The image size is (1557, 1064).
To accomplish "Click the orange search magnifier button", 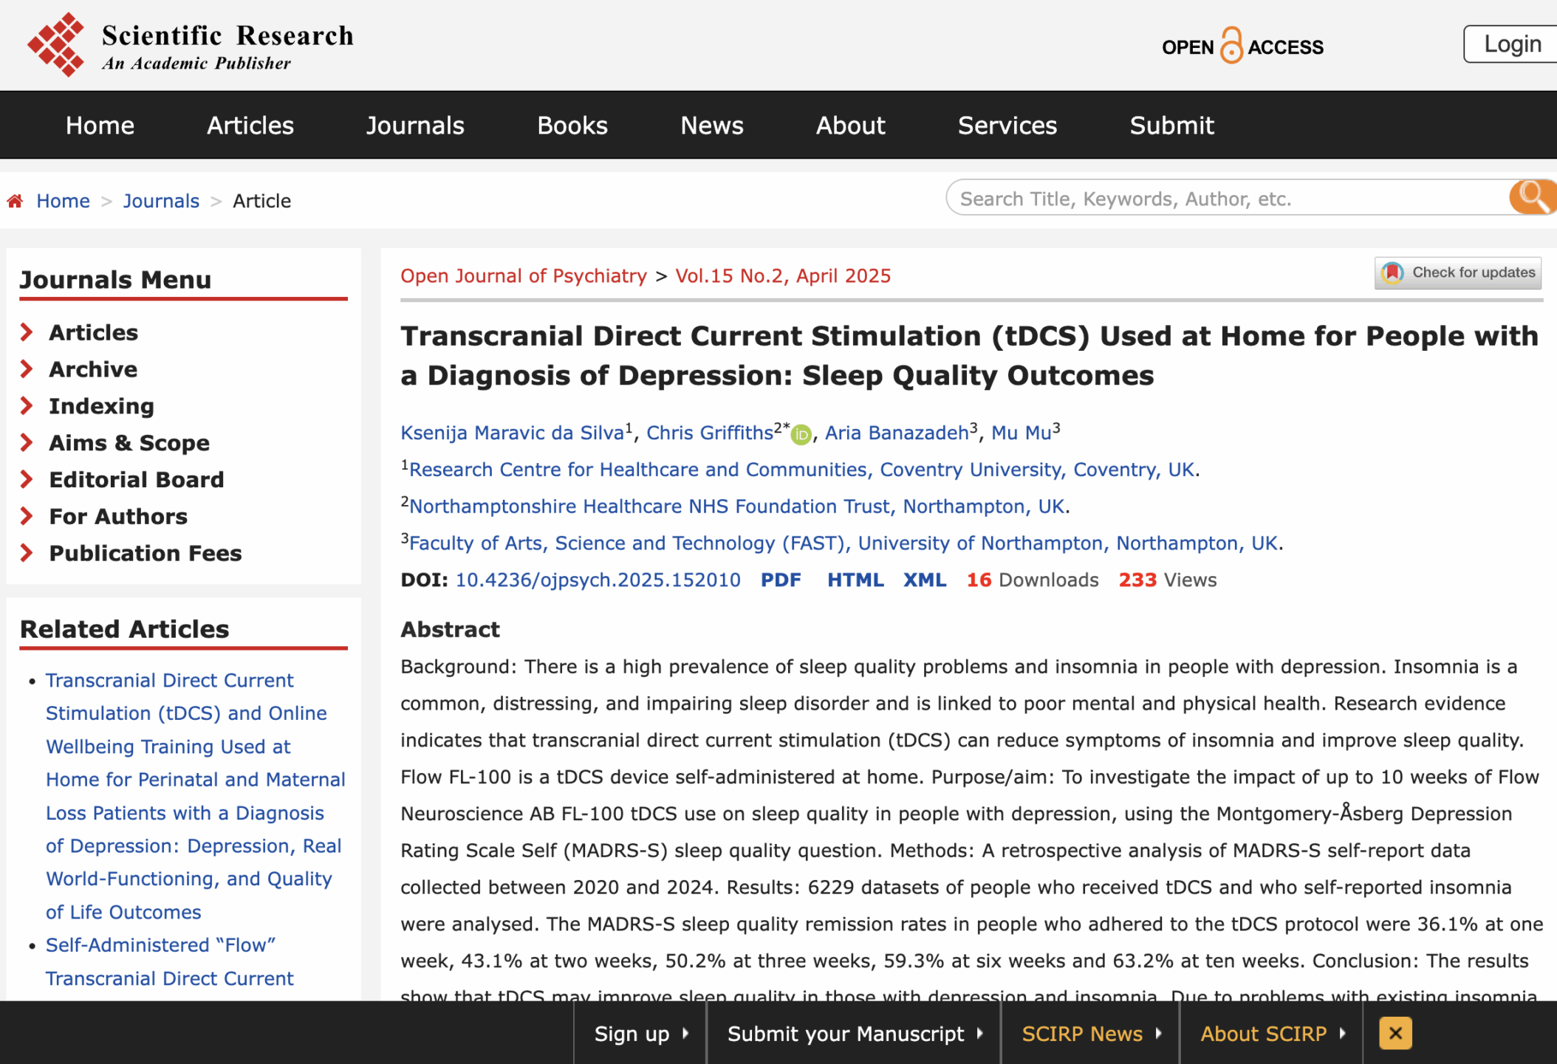I will point(1533,197).
